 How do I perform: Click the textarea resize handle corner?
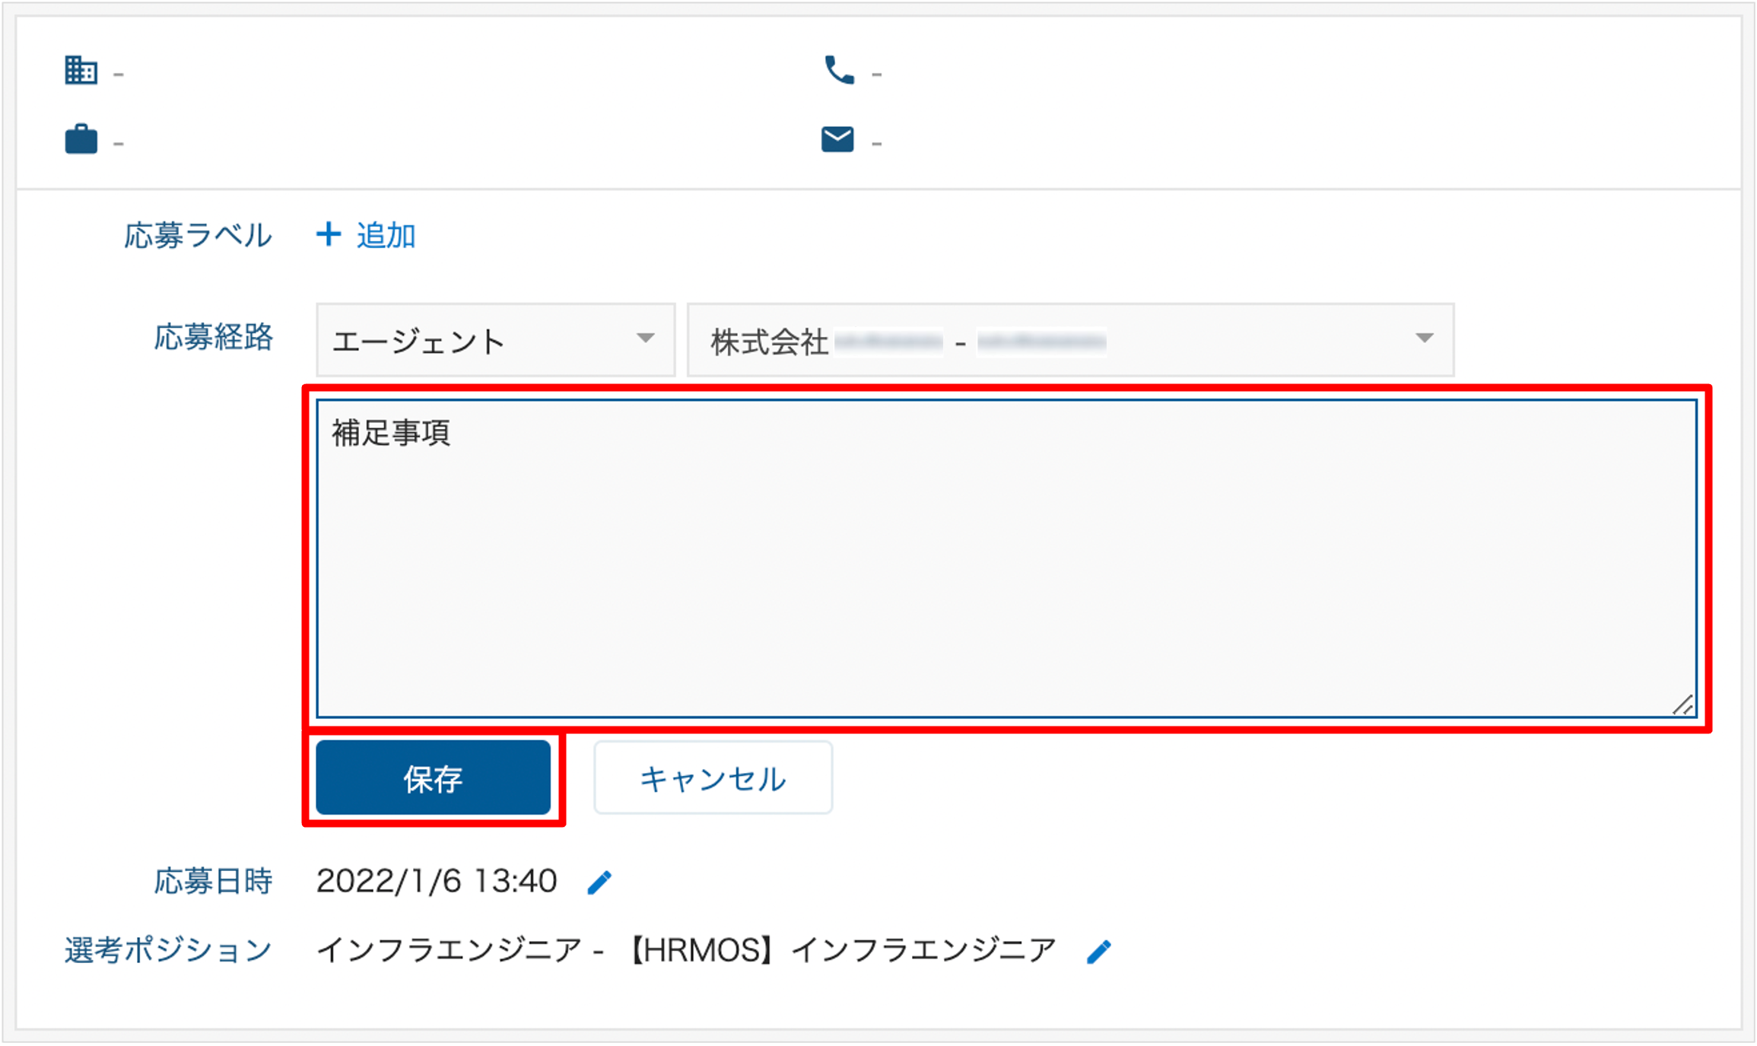click(x=1682, y=705)
